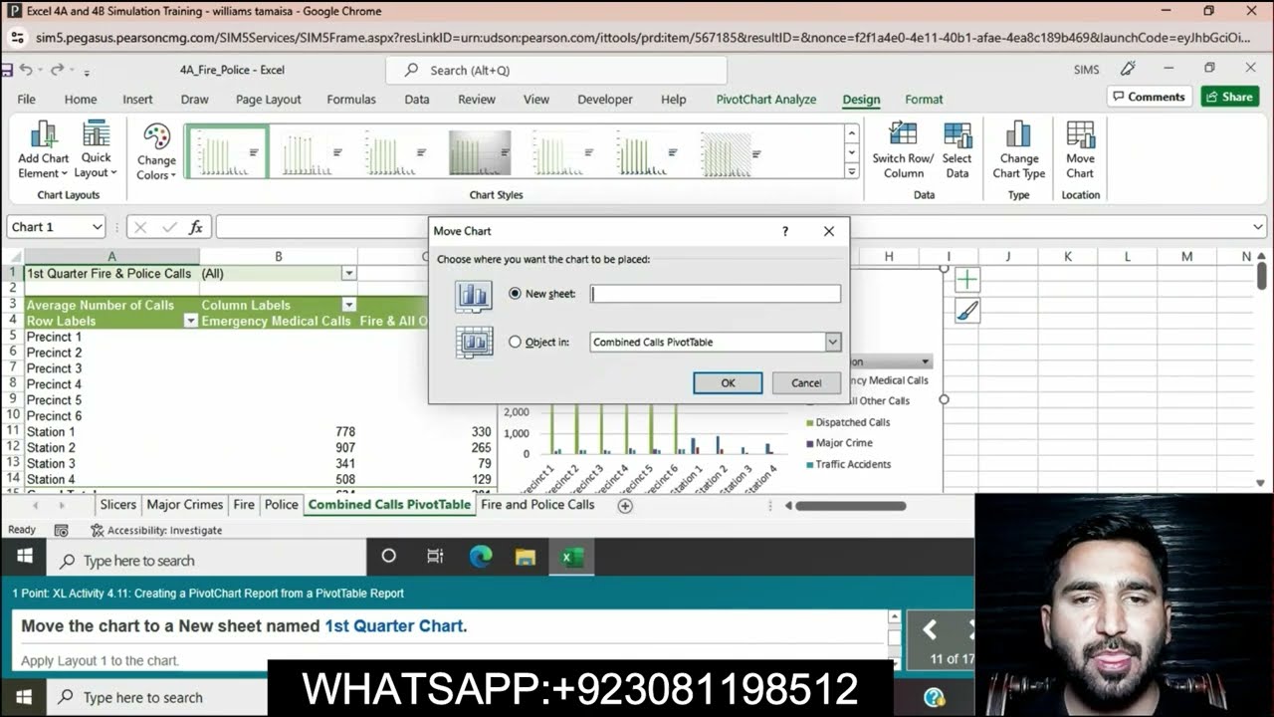Click the Chart Styles brush button

(967, 312)
